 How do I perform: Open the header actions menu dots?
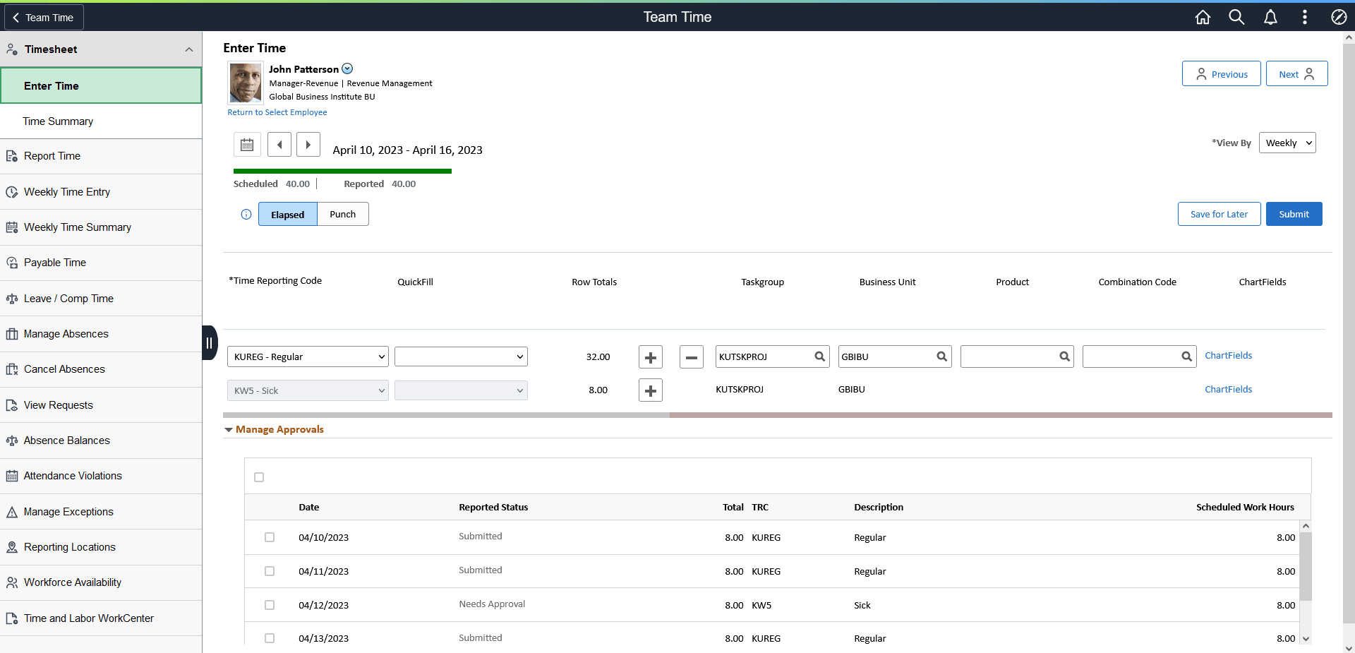pos(1304,17)
